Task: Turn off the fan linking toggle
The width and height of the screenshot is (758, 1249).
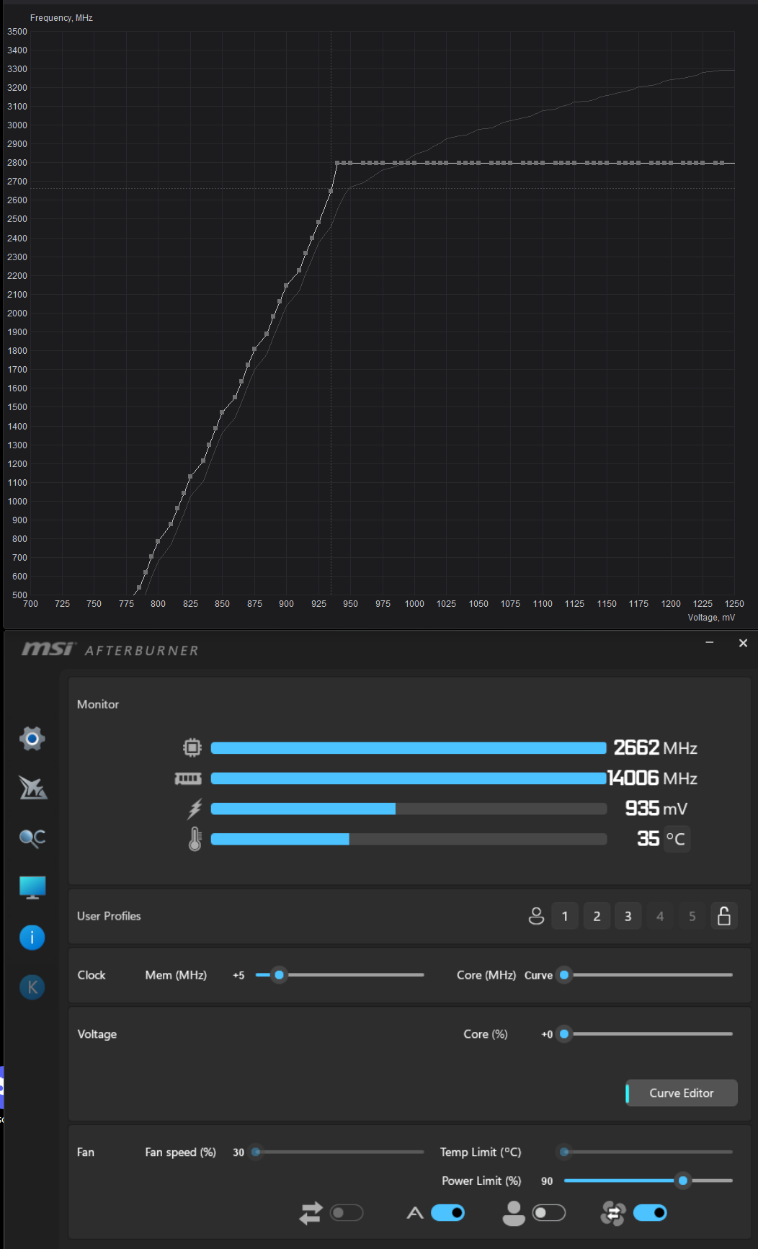Action: click(650, 1212)
